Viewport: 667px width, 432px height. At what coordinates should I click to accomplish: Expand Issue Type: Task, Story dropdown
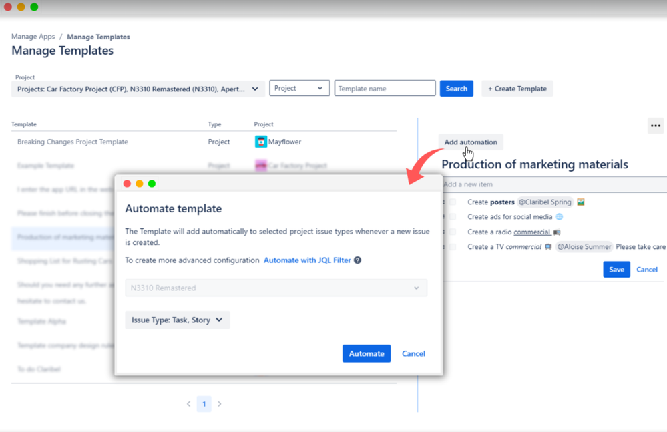click(x=178, y=320)
